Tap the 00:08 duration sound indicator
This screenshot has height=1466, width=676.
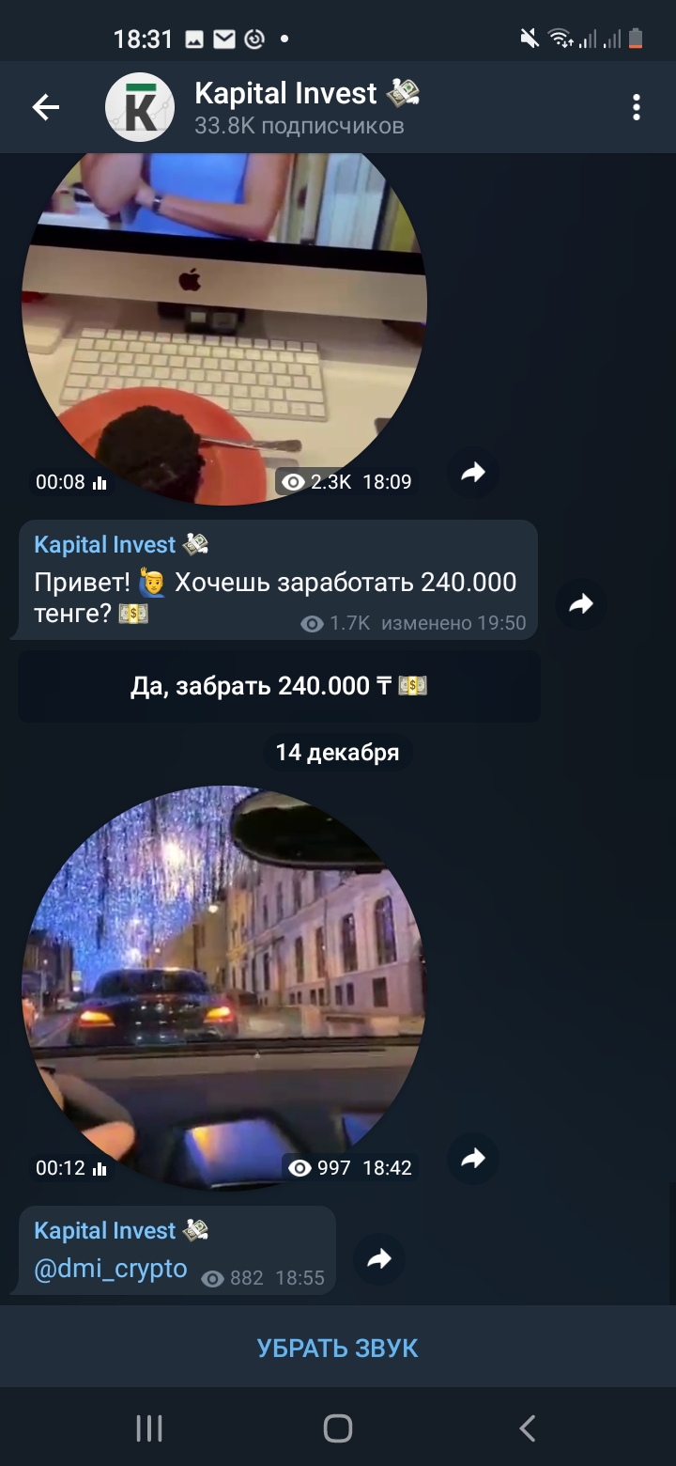[x=71, y=482]
